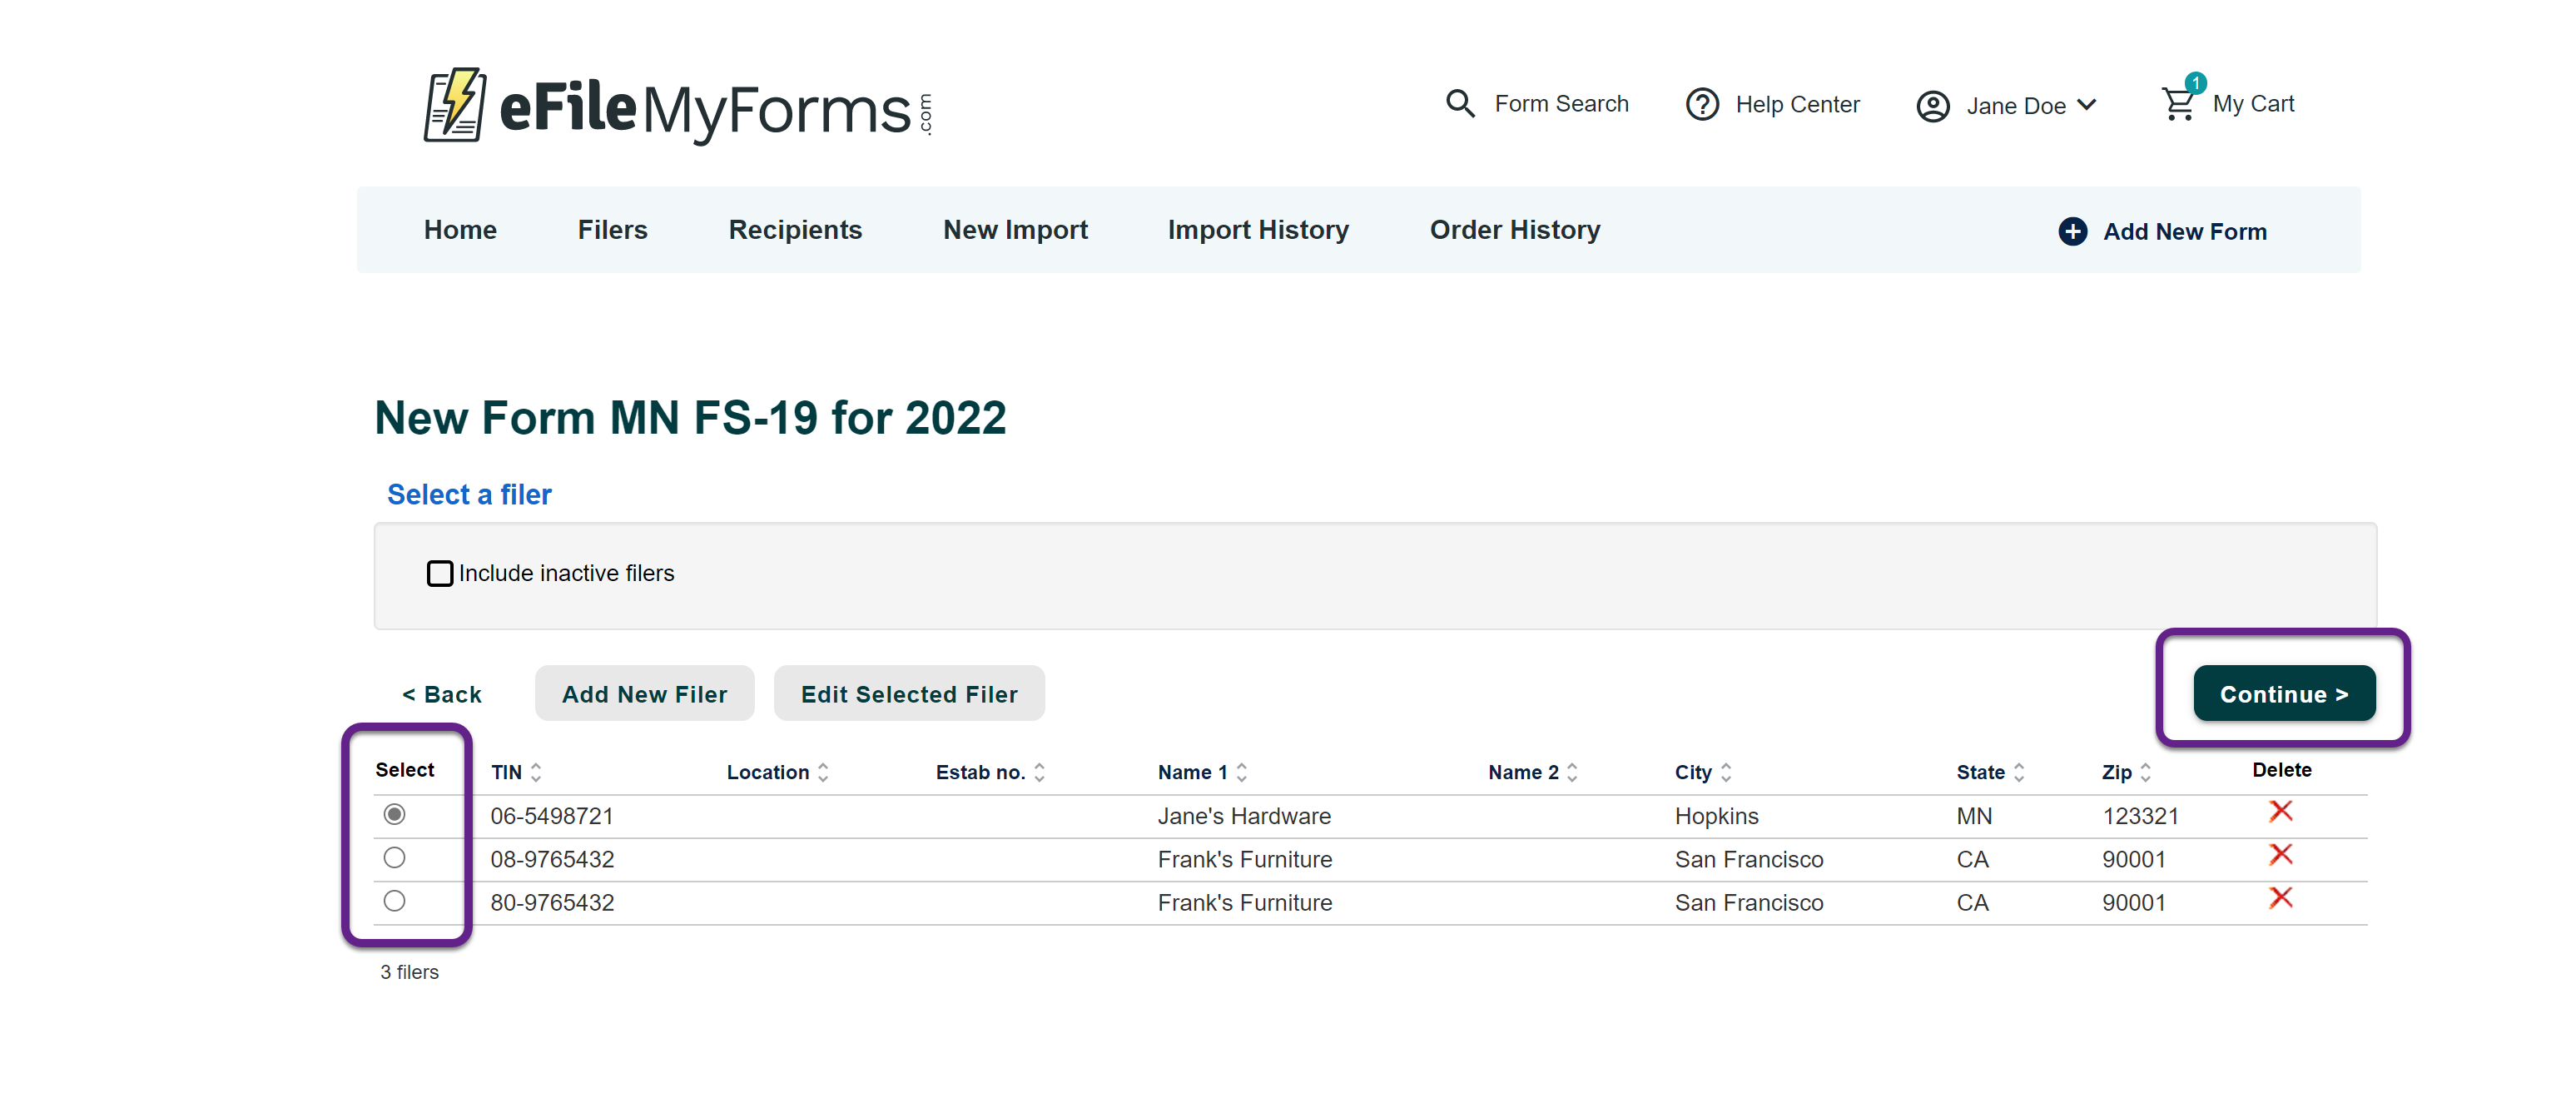Image resolution: width=2576 pixels, height=1108 pixels.
Task: Sort filers by the City column arrows
Action: coord(1725,772)
